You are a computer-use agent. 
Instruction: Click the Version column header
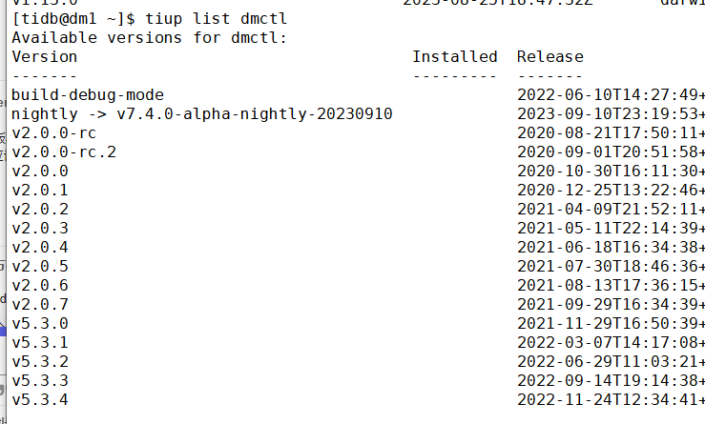(x=45, y=56)
